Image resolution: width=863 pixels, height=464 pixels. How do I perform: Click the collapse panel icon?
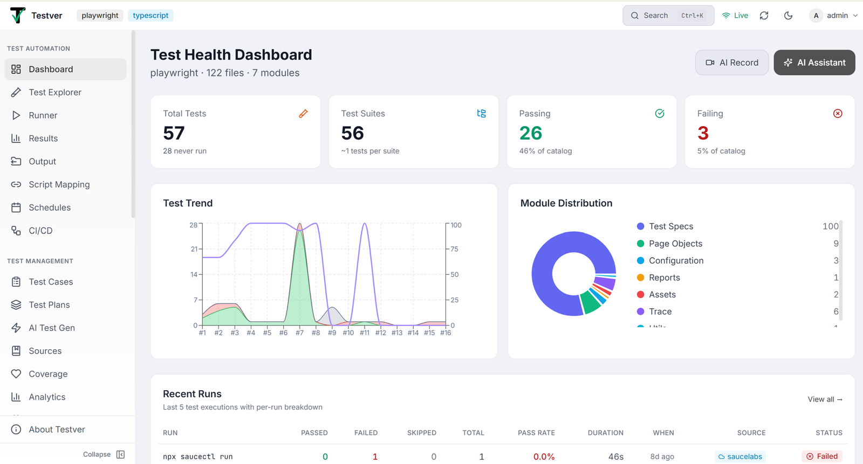[x=121, y=454]
